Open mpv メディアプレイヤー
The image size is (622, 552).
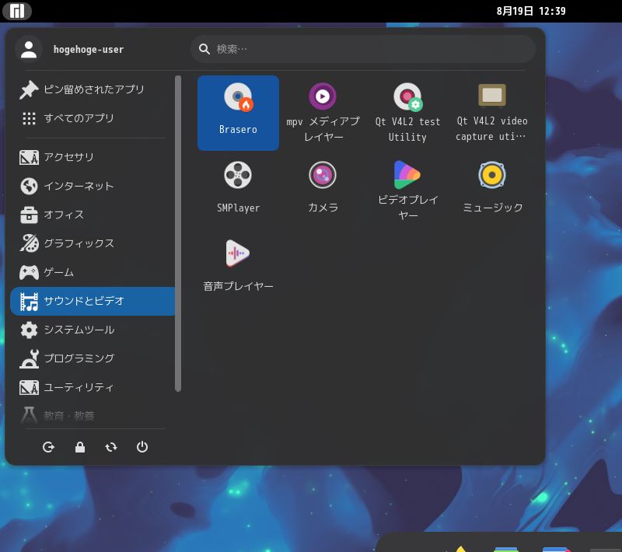pyautogui.click(x=323, y=113)
